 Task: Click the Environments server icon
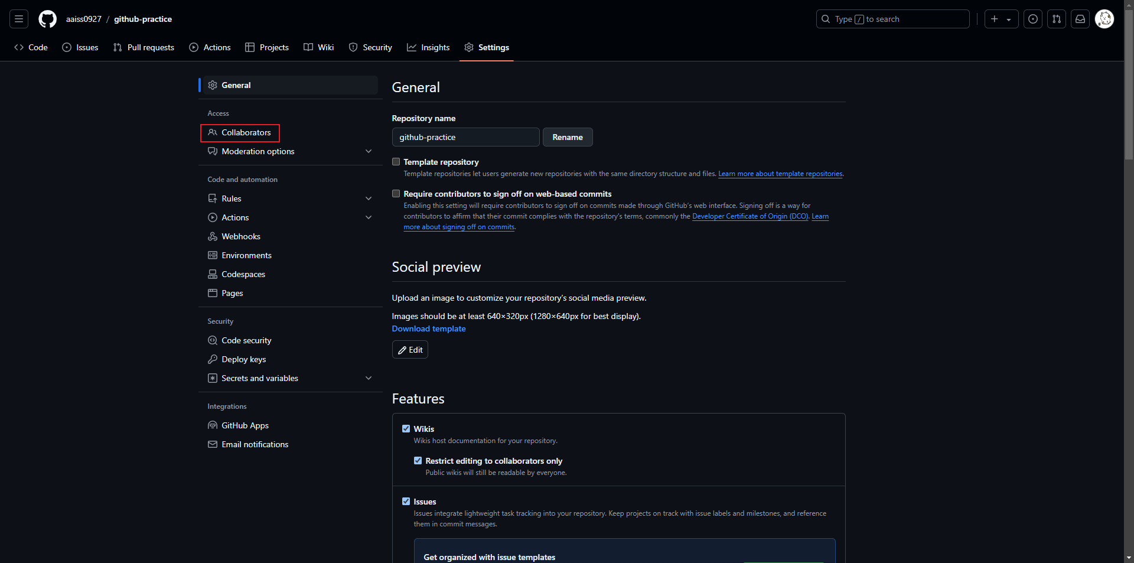tap(213, 255)
